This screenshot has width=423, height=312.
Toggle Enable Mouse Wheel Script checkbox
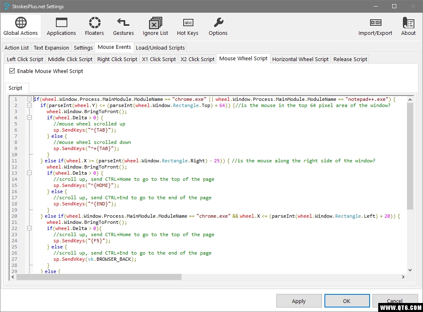pyautogui.click(x=12, y=71)
